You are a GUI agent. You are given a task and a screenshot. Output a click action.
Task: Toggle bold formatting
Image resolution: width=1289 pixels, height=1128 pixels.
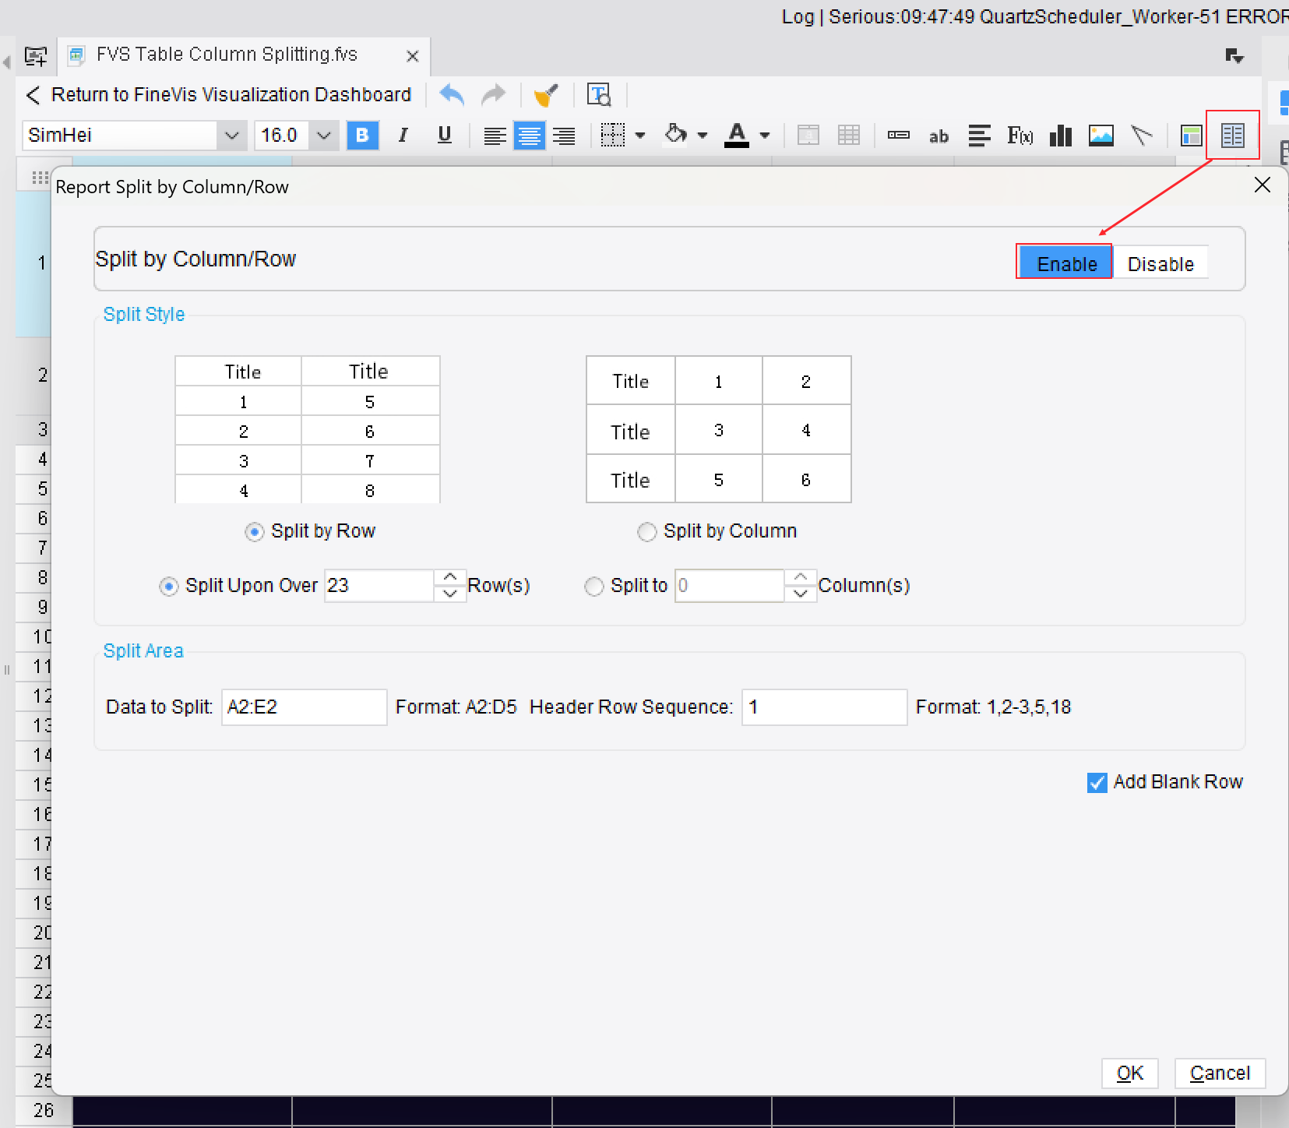362,136
